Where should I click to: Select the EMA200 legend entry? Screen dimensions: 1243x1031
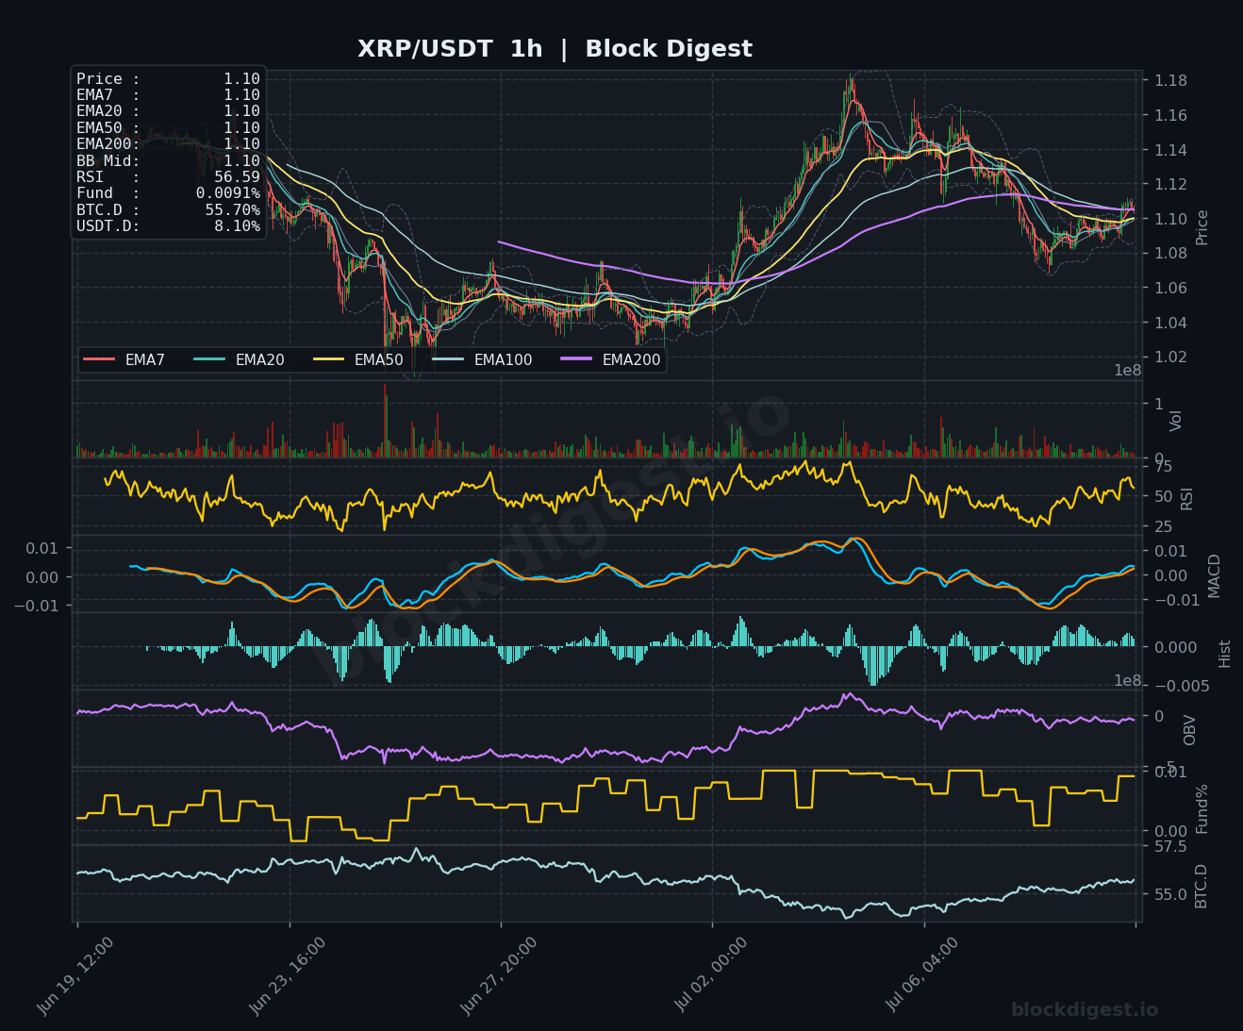[610, 359]
